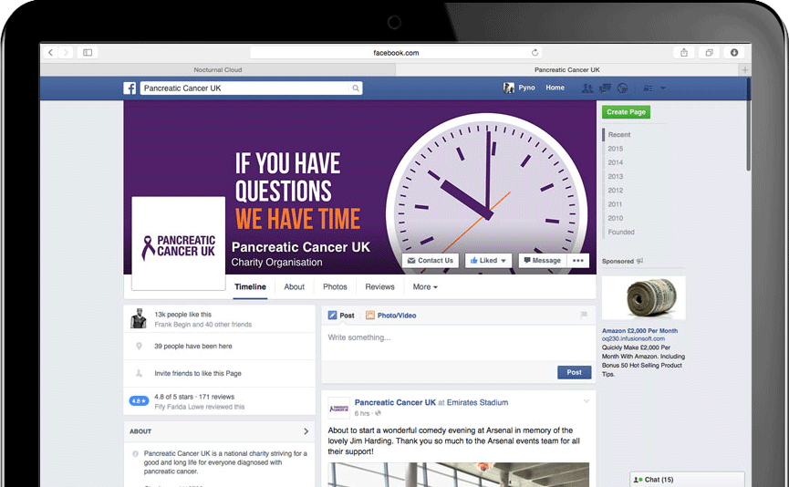789x487 pixels.
Task: Click the flag icon in composer
Action: [584, 315]
